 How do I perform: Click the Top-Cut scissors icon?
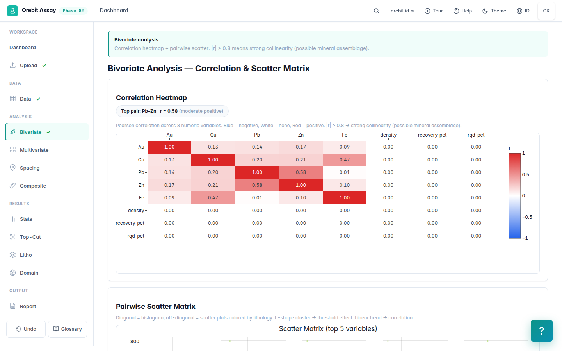pos(13,237)
